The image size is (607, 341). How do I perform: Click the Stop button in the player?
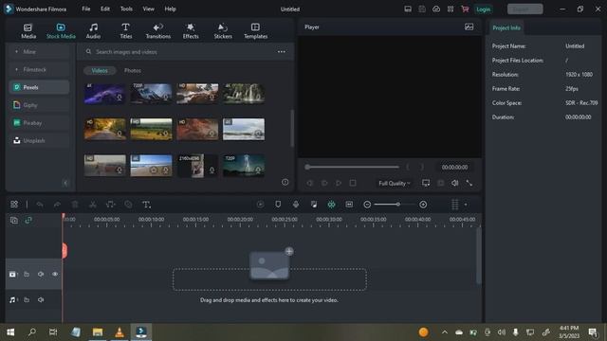[x=353, y=183]
